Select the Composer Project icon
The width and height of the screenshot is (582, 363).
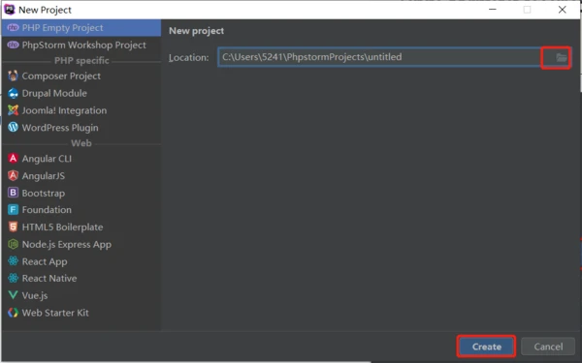[x=13, y=76]
